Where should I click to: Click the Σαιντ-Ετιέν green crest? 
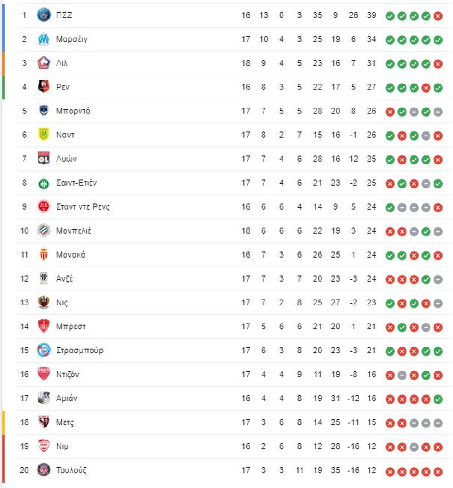tap(44, 183)
